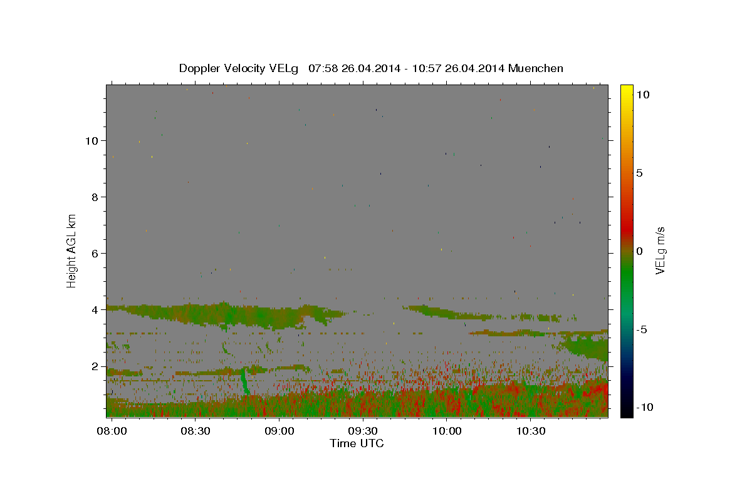Click the 'Time UTC' axis title
Screen dimensions: 752x501
coord(357,443)
